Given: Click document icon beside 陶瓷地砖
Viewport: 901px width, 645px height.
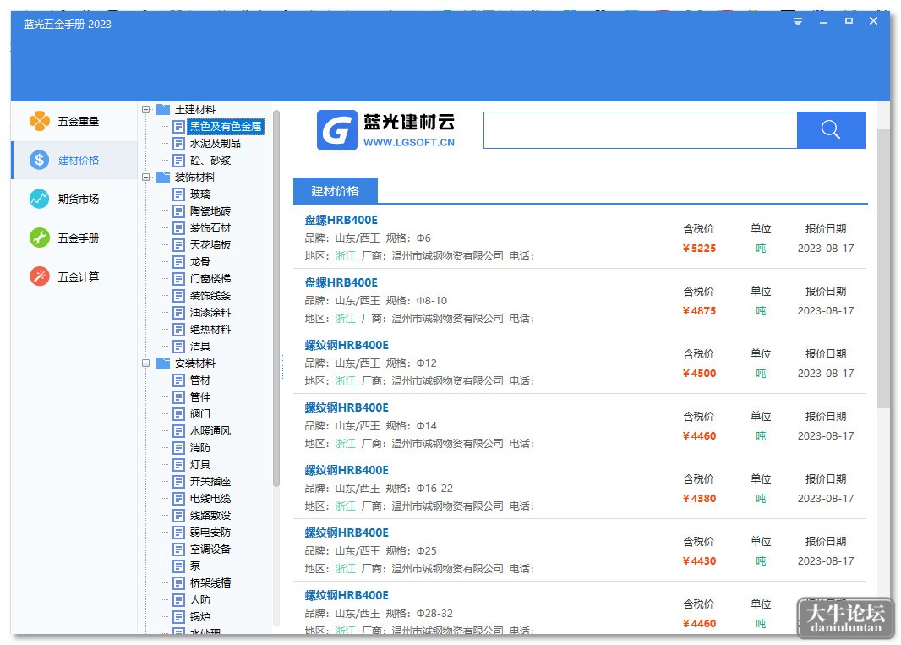Looking at the screenshot, I should (178, 211).
